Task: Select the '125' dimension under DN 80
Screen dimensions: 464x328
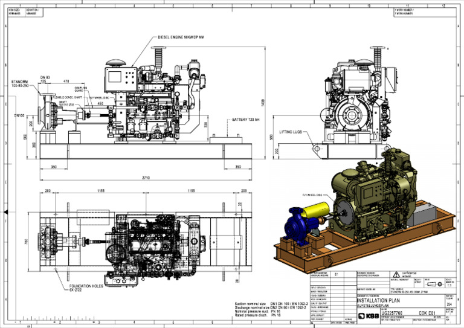Action: [x=43, y=81]
